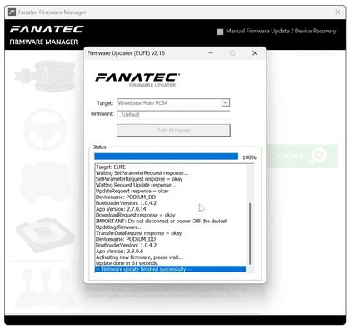Select the button module device thumbnail in Firmware Manager
This screenshot has width=350, height=329.
[45, 235]
